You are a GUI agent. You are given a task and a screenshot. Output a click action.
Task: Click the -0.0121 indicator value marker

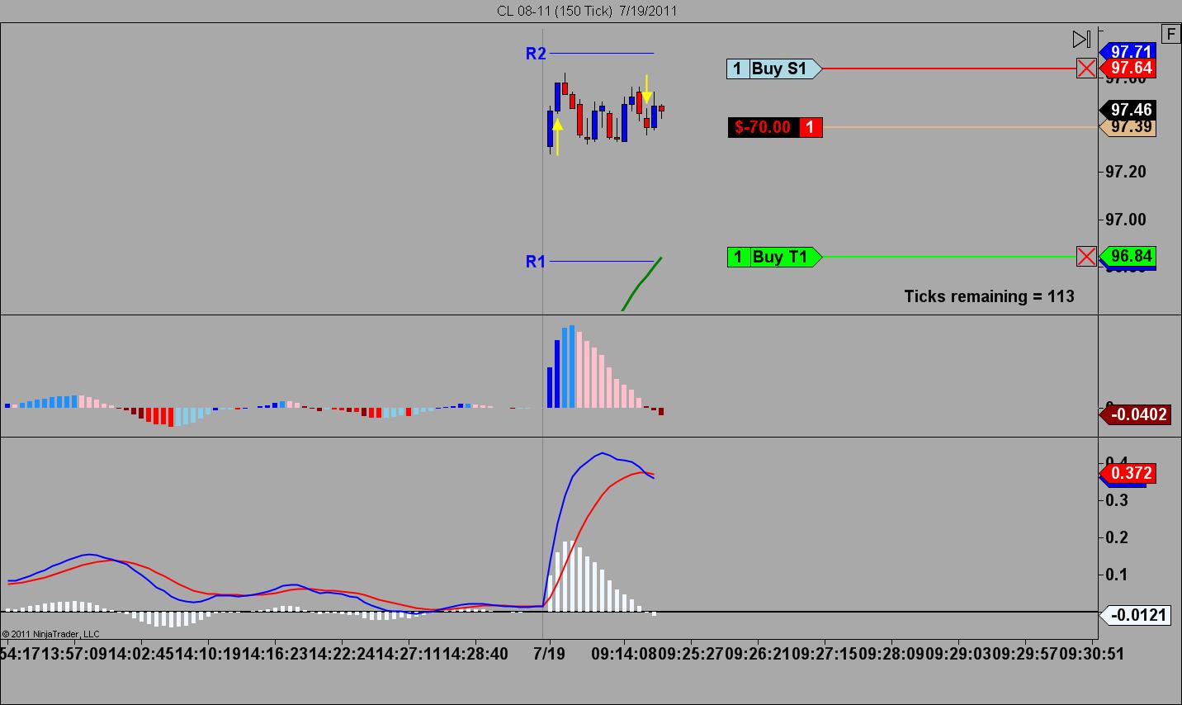(1136, 615)
